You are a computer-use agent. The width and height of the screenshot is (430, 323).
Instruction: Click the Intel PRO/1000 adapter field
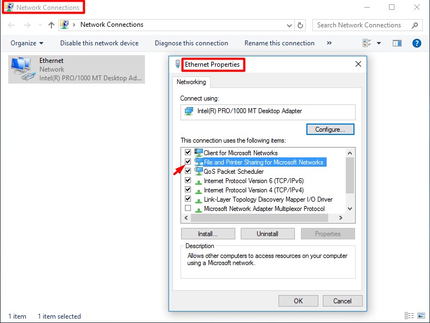[268, 112]
